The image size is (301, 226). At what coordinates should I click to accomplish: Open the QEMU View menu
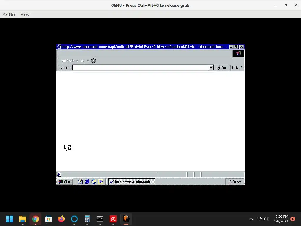tap(25, 15)
